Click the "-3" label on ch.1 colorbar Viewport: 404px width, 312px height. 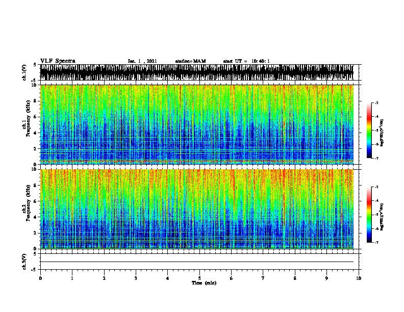[376, 102]
